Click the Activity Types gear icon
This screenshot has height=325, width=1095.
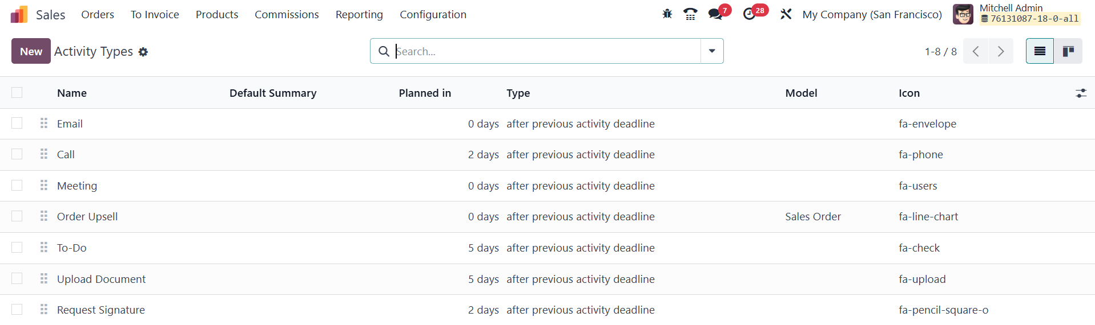point(143,52)
